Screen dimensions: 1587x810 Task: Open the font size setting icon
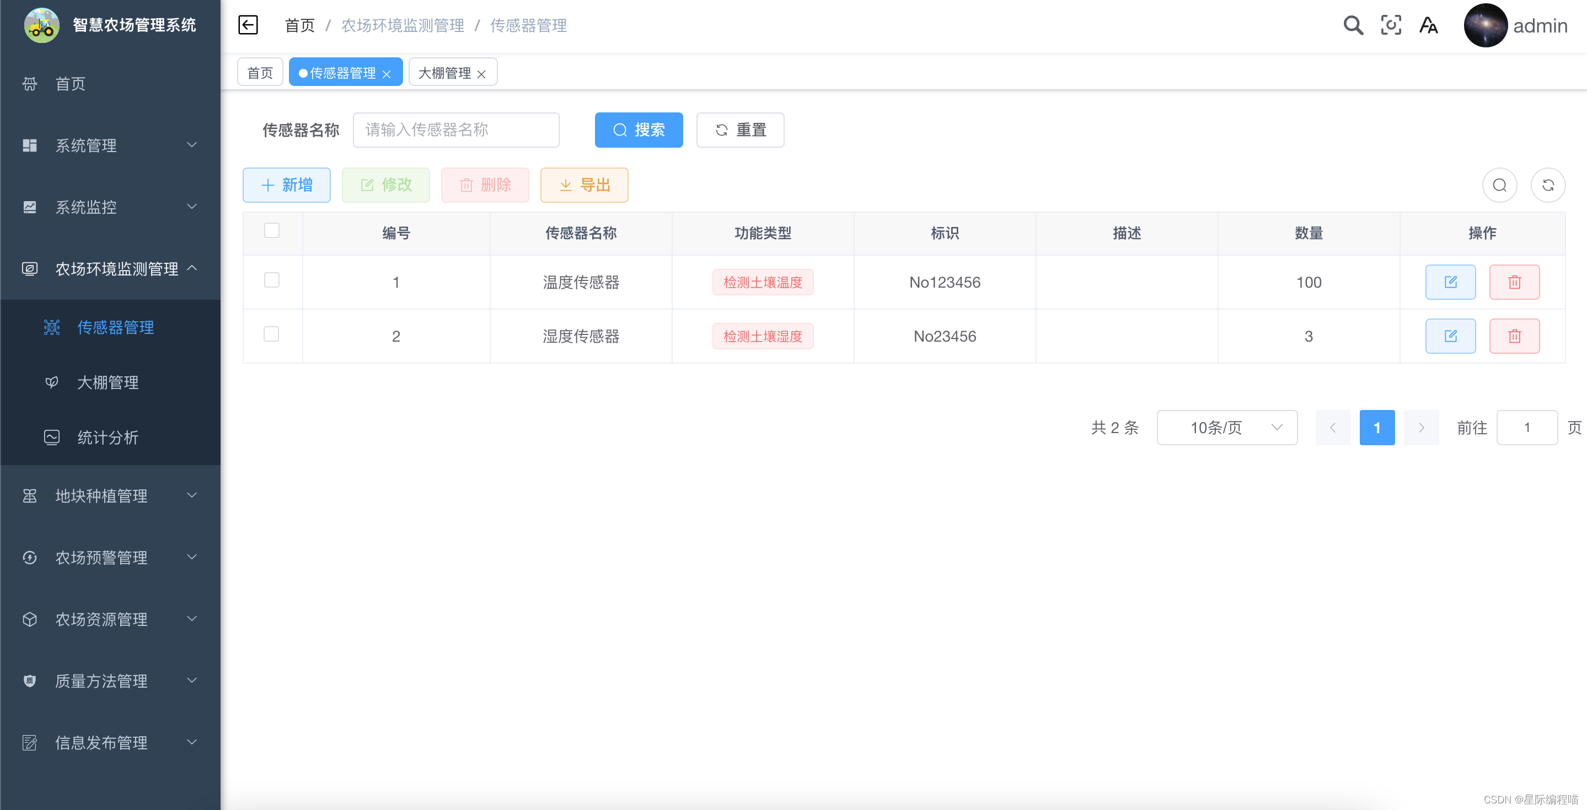point(1428,25)
